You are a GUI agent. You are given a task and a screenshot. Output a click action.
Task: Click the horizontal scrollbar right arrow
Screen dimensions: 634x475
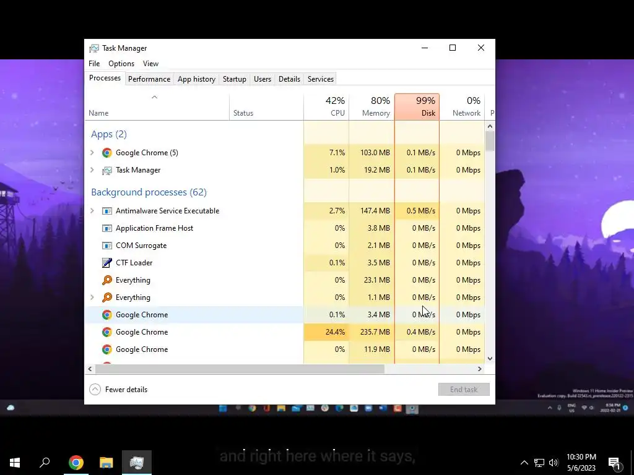coord(480,369)
